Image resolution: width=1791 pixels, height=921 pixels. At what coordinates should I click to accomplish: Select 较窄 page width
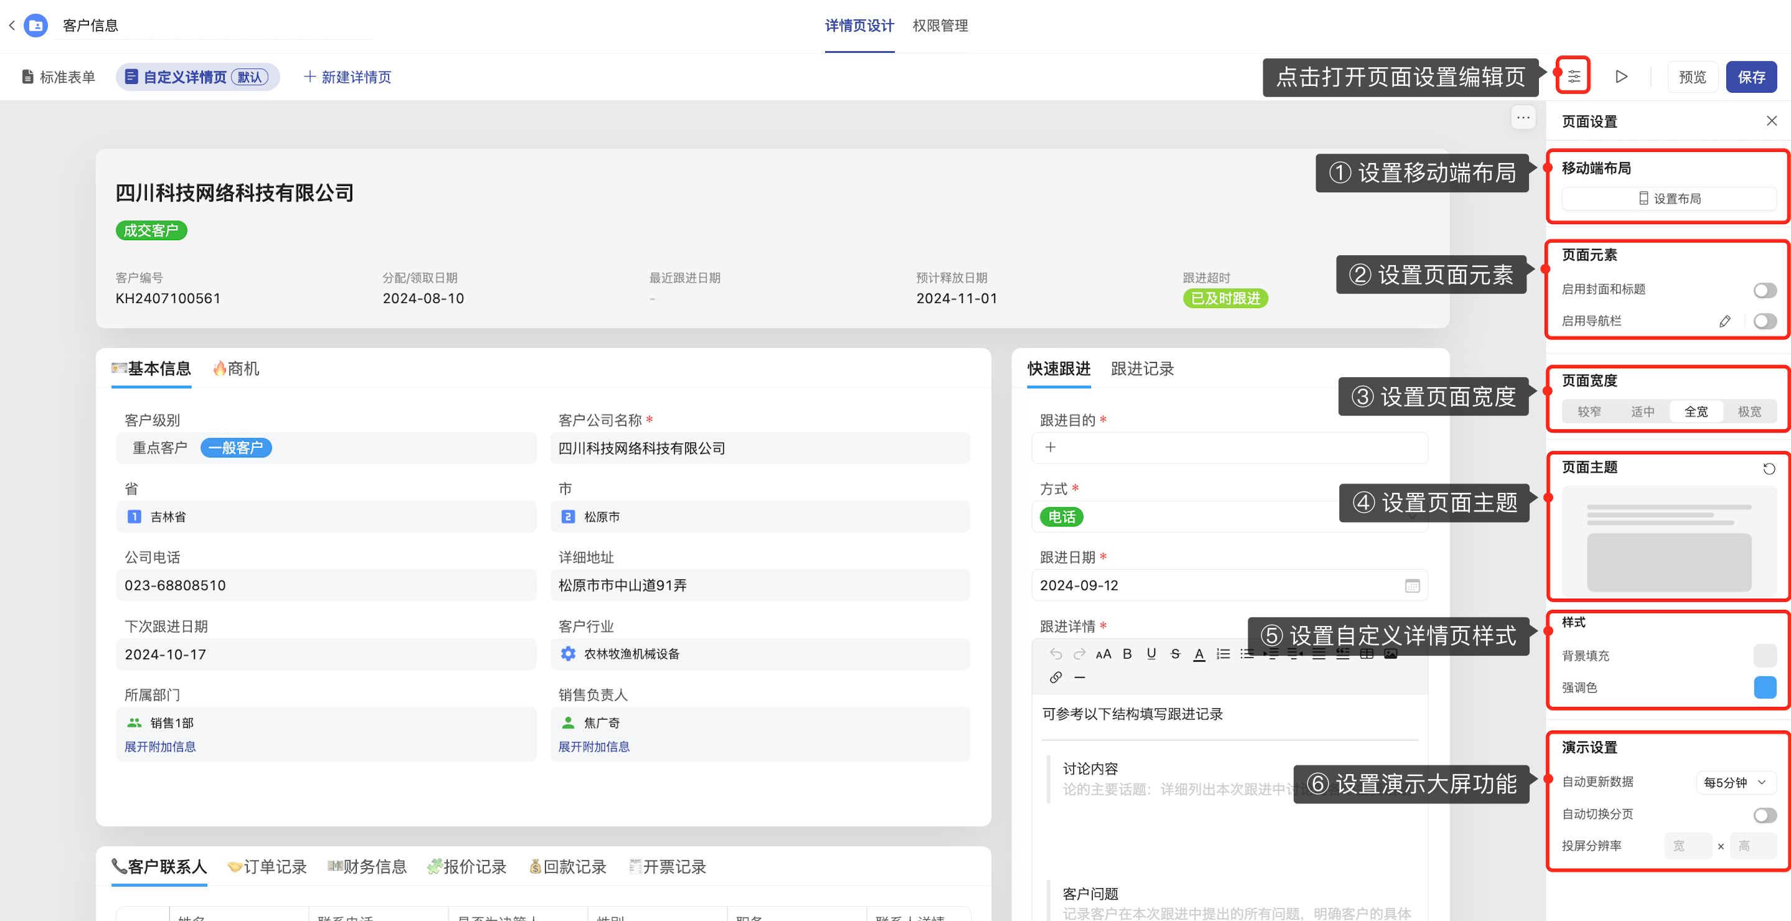[x=1589, y=411]
